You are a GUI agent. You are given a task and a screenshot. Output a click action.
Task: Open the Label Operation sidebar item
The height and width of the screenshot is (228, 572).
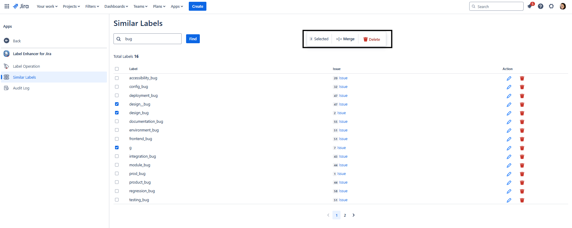(x=54, y=66)
